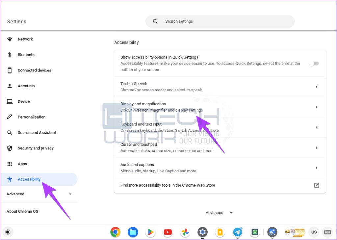
Task: Open Text-to-Speech settings
Action: [x=220, y=87]
